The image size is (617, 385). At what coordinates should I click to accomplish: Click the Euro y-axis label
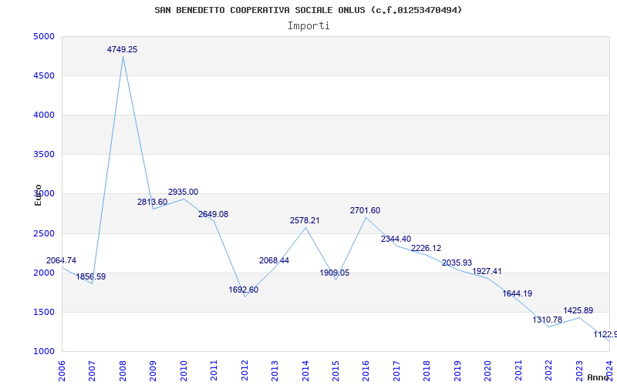pyautogui.click(x=38, y=195)
